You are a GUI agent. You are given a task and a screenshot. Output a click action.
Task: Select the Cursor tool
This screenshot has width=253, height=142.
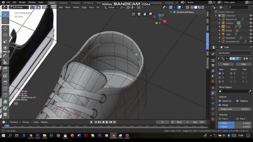click(x=5, y=21)
